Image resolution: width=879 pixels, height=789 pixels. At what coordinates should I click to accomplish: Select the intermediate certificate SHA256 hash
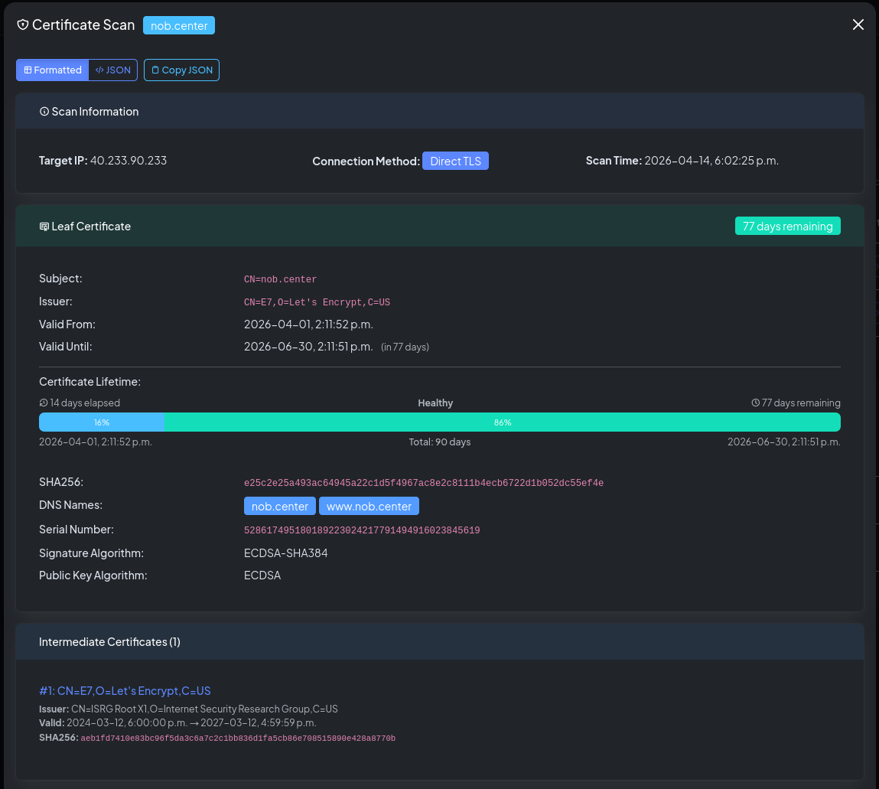pyautogui.click(x=238, y=738)
